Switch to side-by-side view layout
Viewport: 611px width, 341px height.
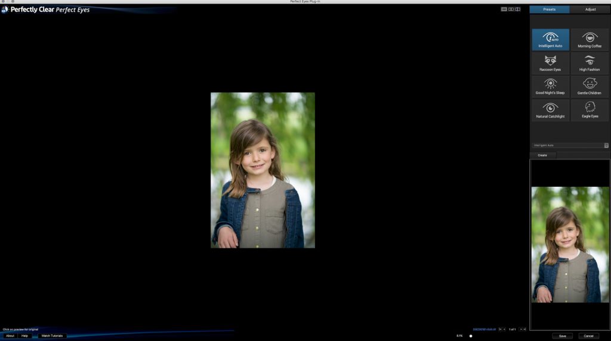511,9
